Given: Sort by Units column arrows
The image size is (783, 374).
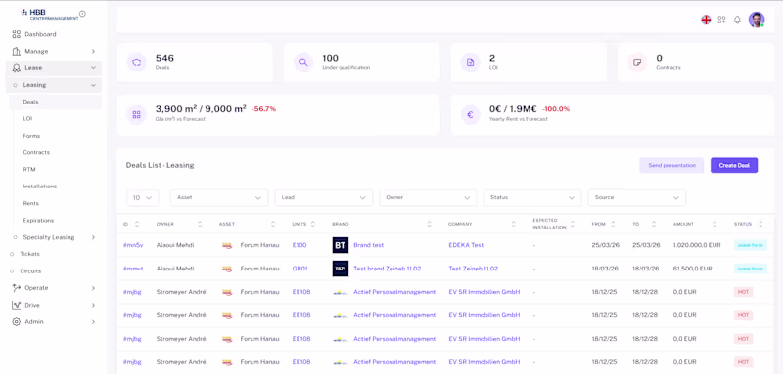Looking at the screenshot, I should pyautogui.click(x=312, y=224).
